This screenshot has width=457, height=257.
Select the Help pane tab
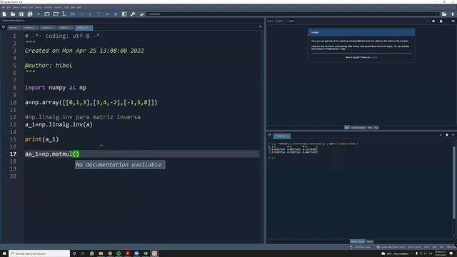(347, 128)
